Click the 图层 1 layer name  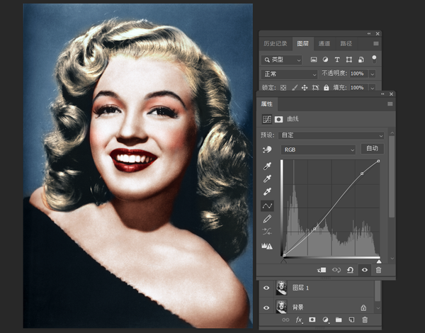pyautogui.click(x=300, y=288)
